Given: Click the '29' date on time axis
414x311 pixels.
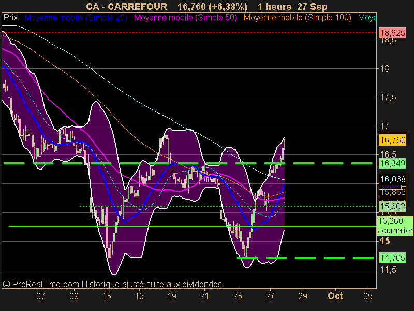Looking at the screenshot, I should coord(303,295).
